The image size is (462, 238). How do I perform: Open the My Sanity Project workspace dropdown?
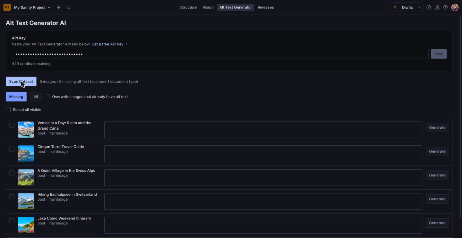(x=32, y=7)
